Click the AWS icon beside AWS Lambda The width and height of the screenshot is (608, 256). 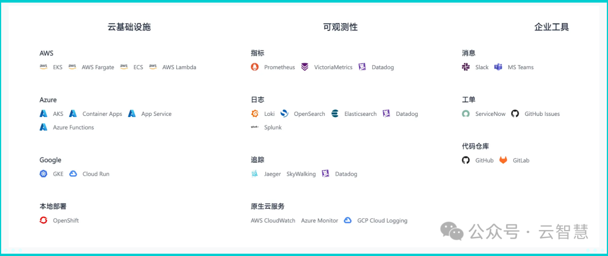click(x=153, y=67)
